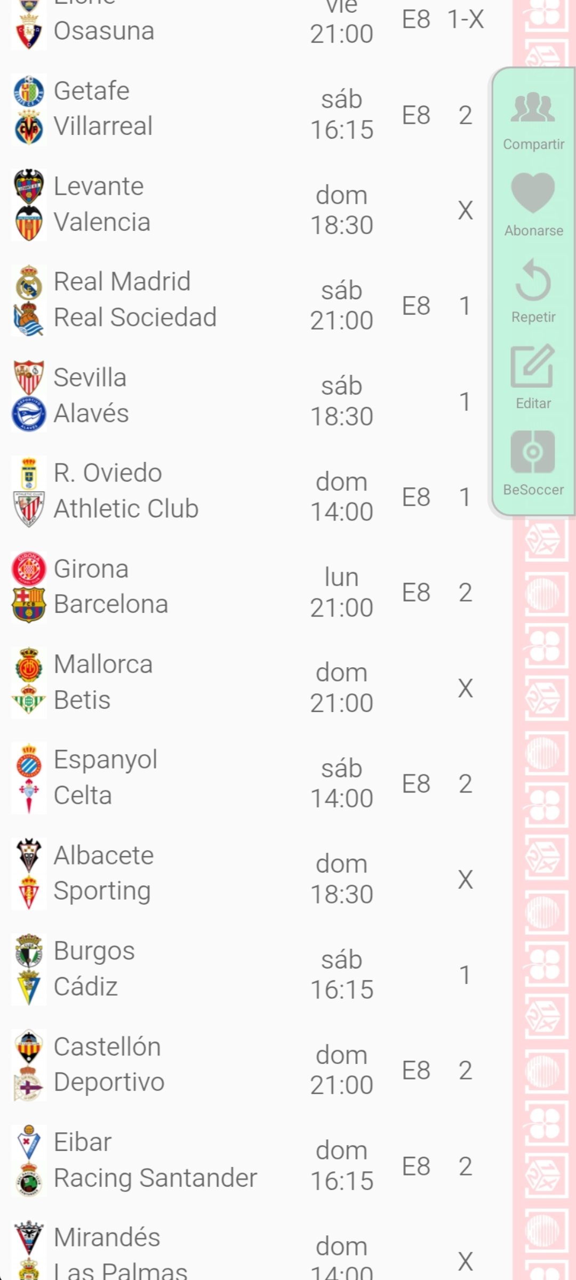Select the Girona team name

pos(91,569)
